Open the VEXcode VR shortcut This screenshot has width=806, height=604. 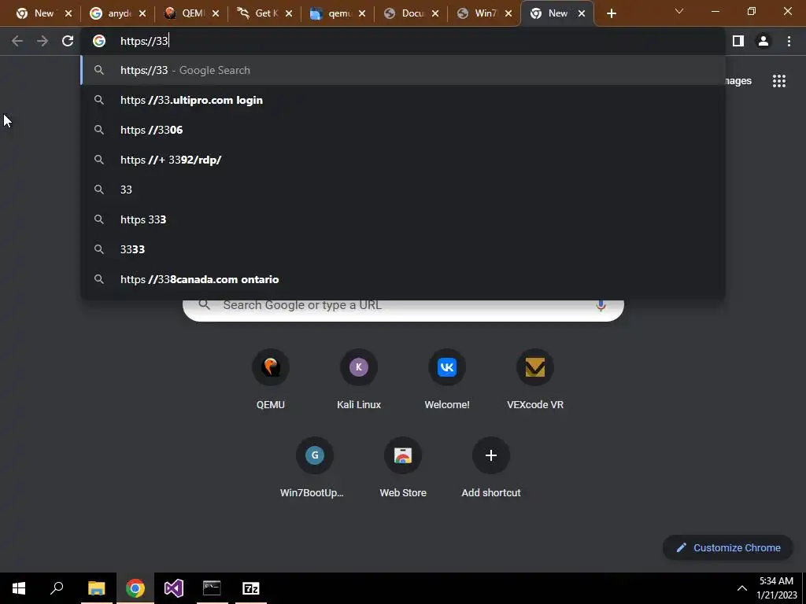pyautogui.click(x=535, y=380)
